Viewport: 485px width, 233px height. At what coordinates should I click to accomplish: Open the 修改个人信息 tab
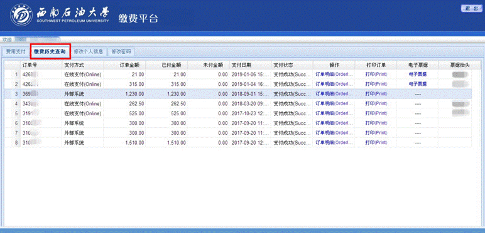(89, 51)
